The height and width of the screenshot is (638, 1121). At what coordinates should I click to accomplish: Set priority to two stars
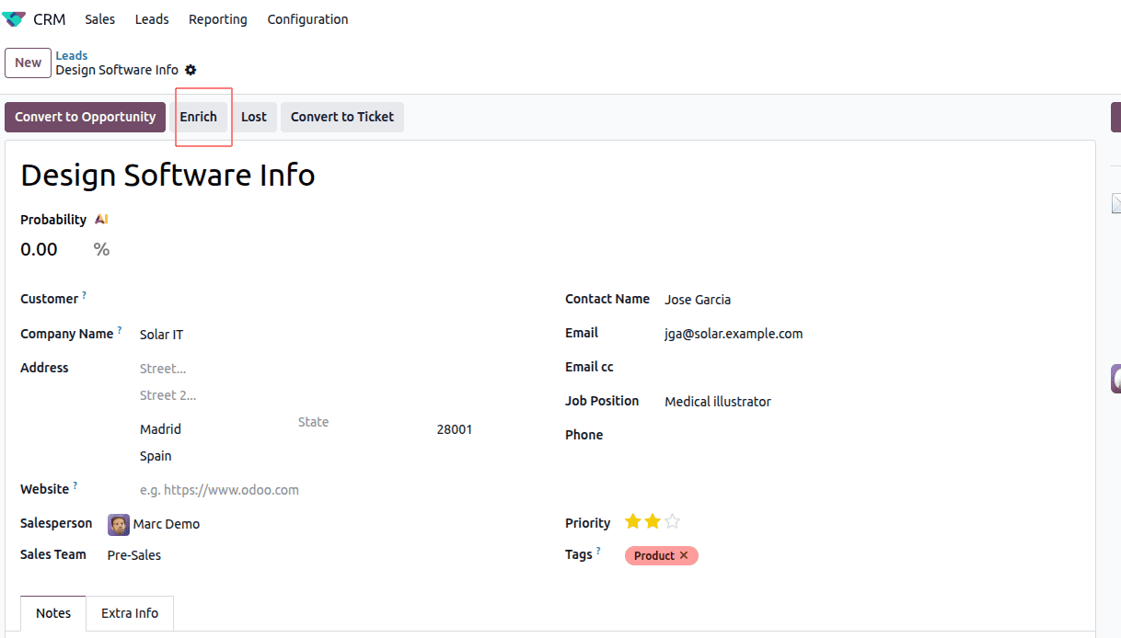653,522
